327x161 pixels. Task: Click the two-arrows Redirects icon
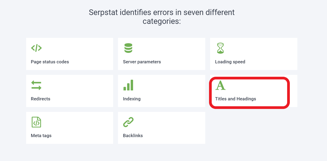(x=36, y=85)
